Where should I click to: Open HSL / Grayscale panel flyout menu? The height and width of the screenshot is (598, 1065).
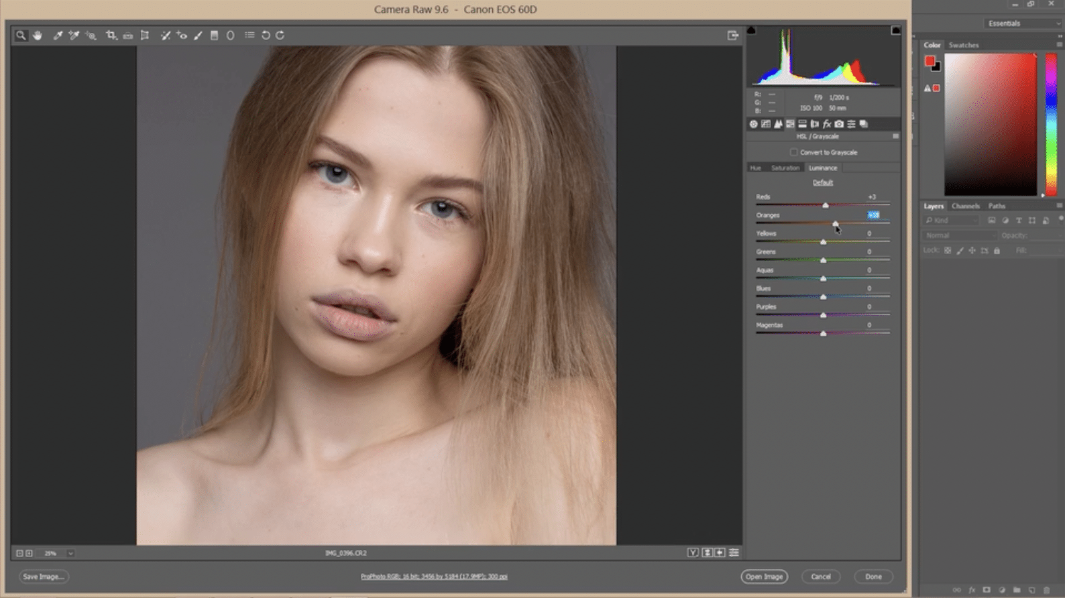tap(895, 136)
